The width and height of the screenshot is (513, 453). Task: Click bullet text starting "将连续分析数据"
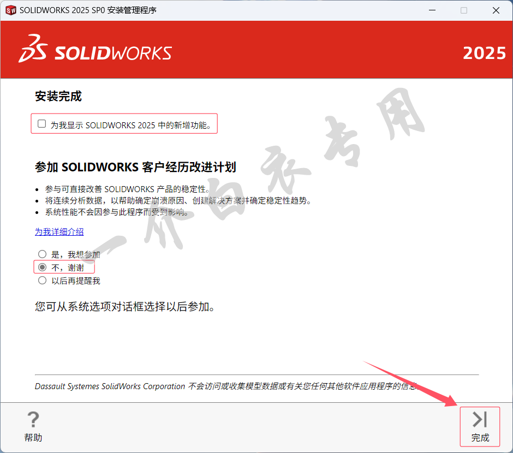pos(178,200)
